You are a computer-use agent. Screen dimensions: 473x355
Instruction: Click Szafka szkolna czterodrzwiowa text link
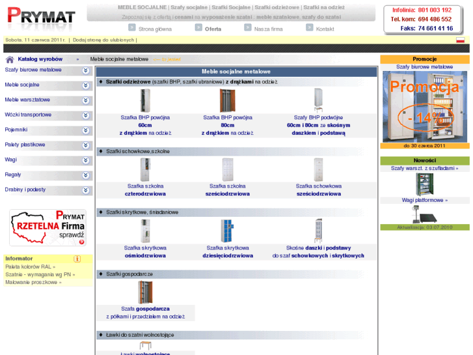(145, 190)
